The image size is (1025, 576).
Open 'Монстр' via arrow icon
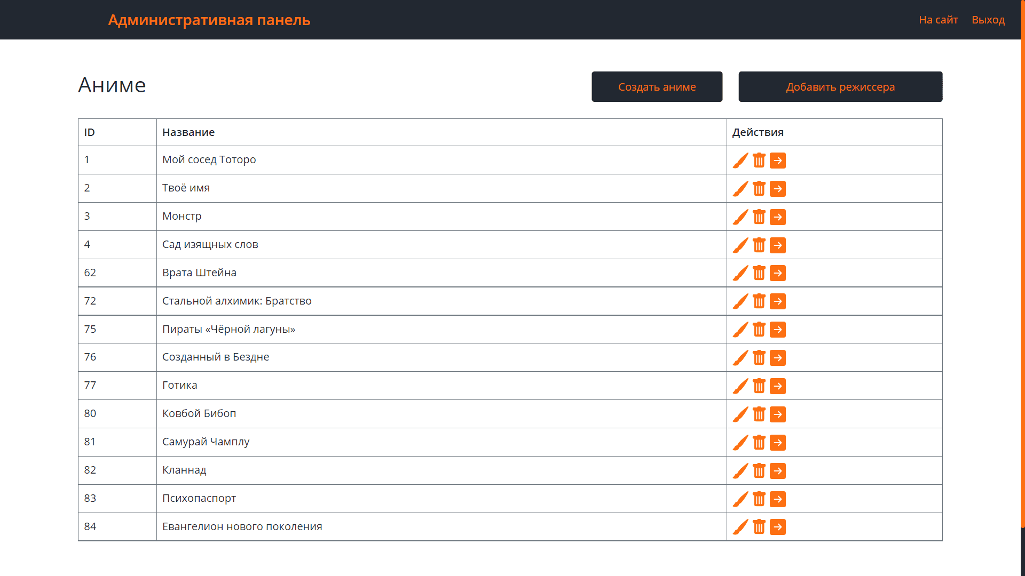[x=778, y=217]
